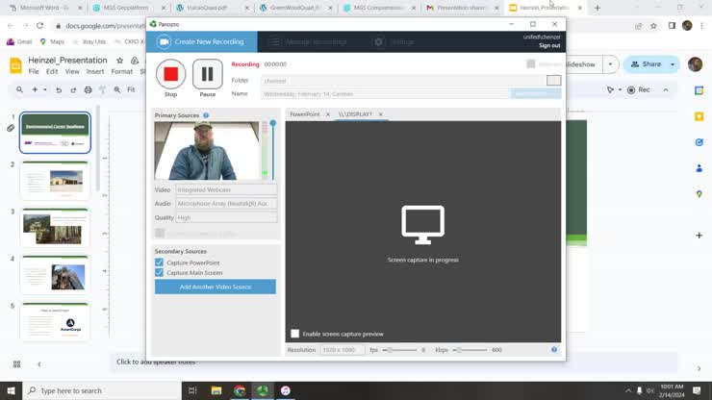This screenshot has height=400, width=712.
Task: Open the new slide dropdown arrow
Action: [44, 89]
